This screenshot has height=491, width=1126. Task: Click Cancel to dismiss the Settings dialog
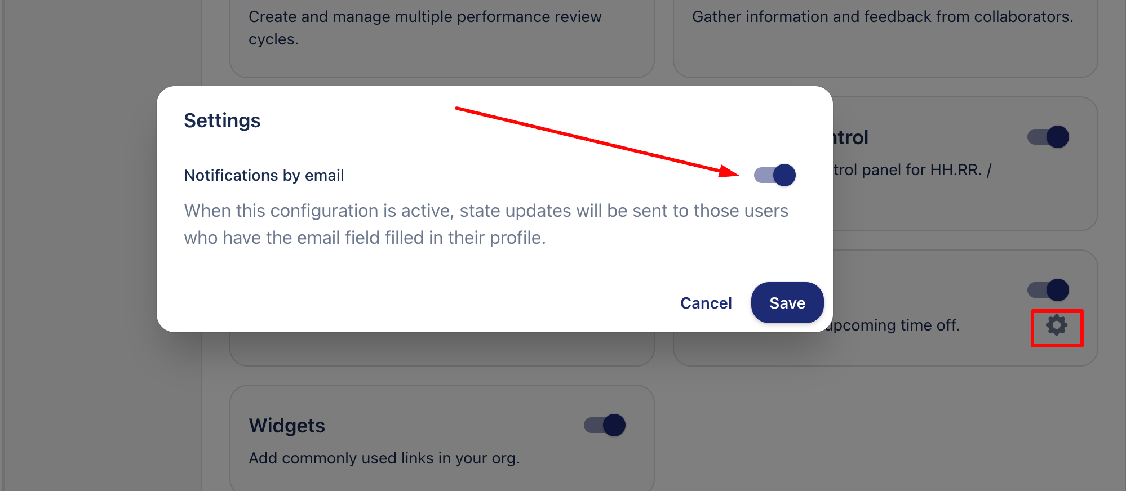706,303
